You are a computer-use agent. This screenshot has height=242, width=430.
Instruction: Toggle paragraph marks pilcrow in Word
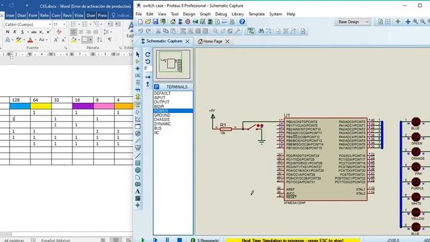110,40
